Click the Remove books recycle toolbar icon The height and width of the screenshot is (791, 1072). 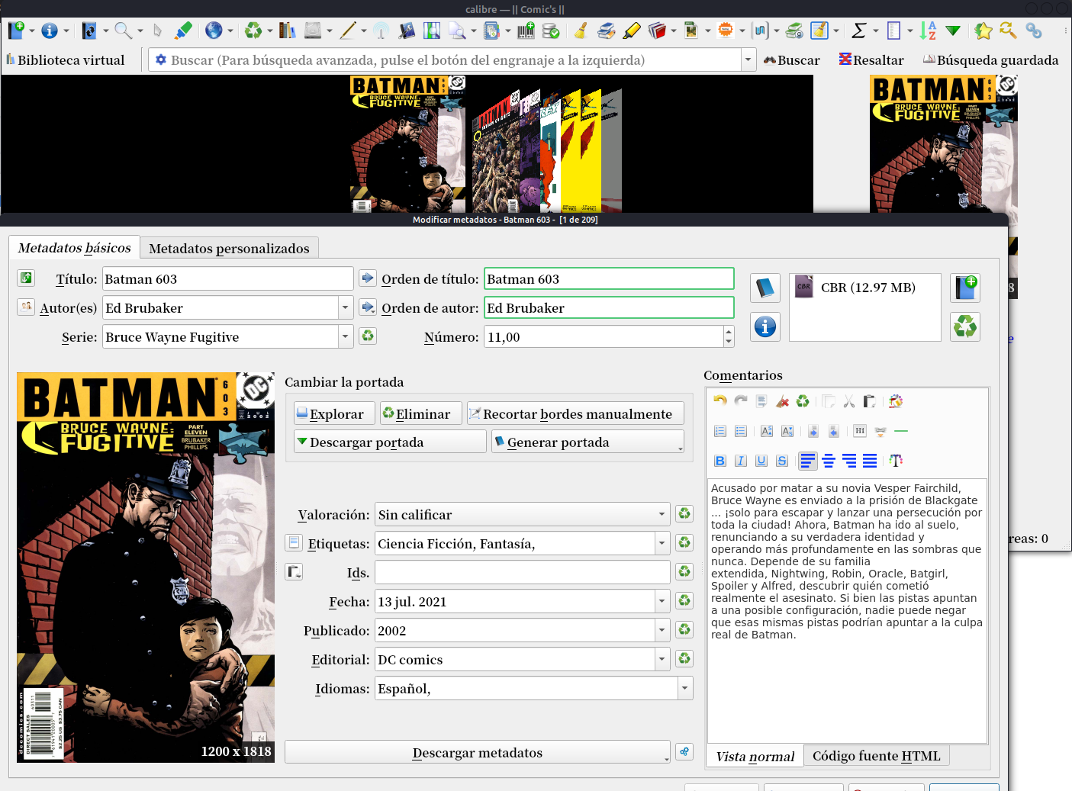[x=253, y=31]
